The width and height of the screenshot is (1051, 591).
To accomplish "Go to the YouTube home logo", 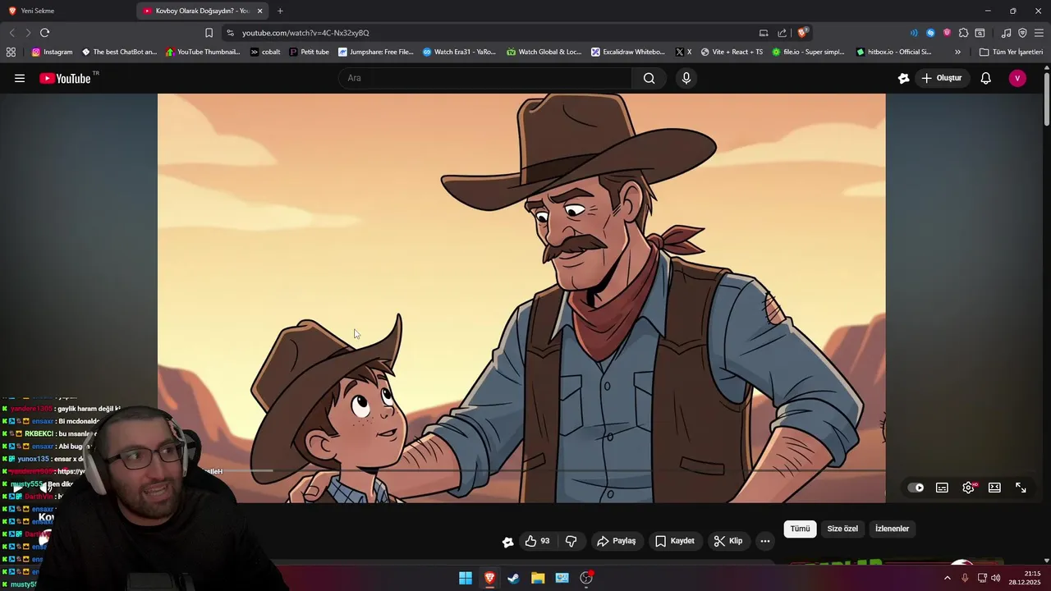I will [65, 78].
